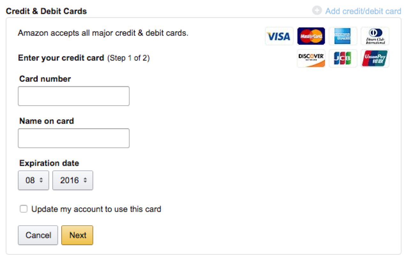Image resolution: width=413 pixels, height=263 pixels.
Task: Click the UnionPay card logo
Action: pyautogui.click(x=375, y=58)
